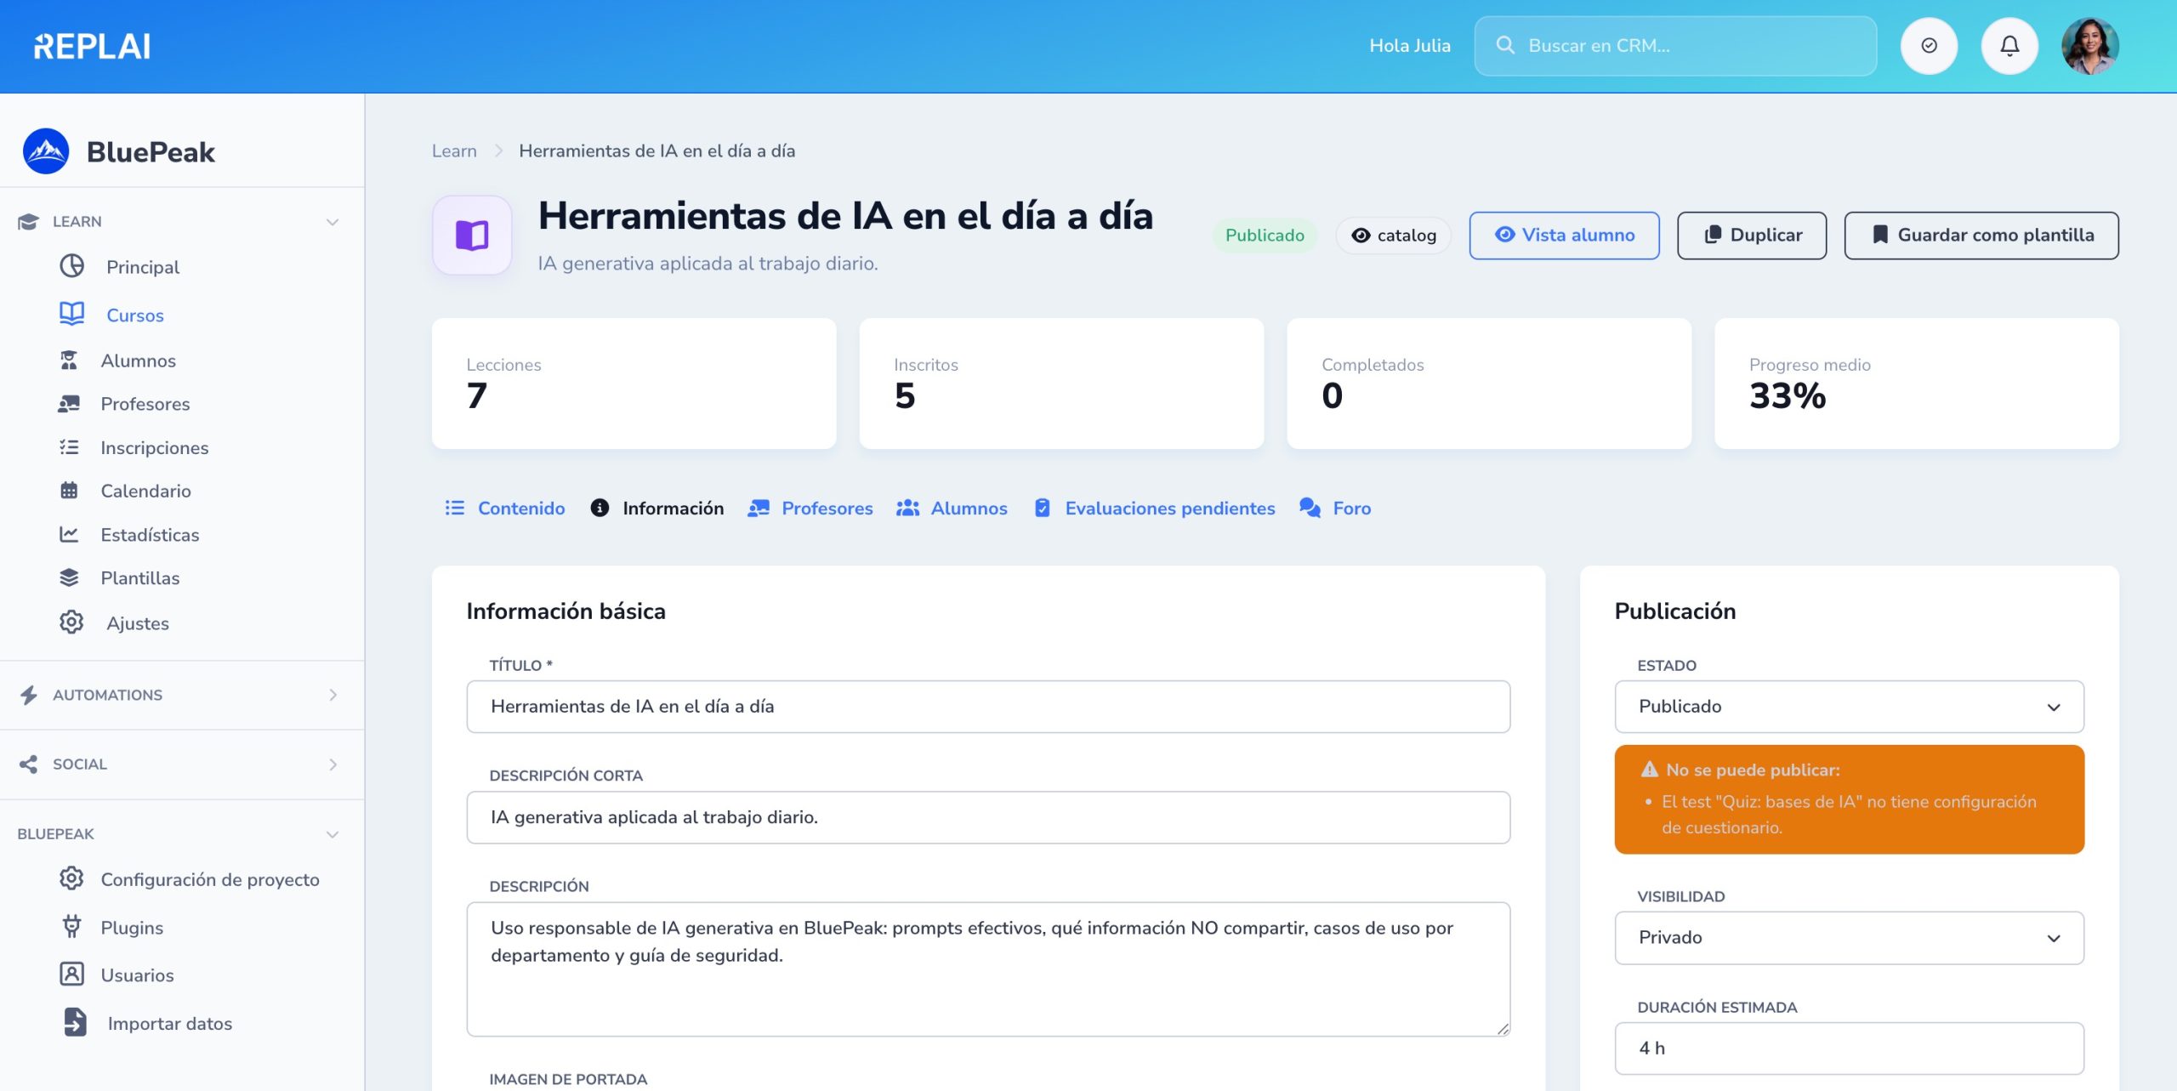Viewport: 2177px width, 1091px height.
Task: Click the Usuarios user icon
Action: pyautogui.click(x=71, y=975)
